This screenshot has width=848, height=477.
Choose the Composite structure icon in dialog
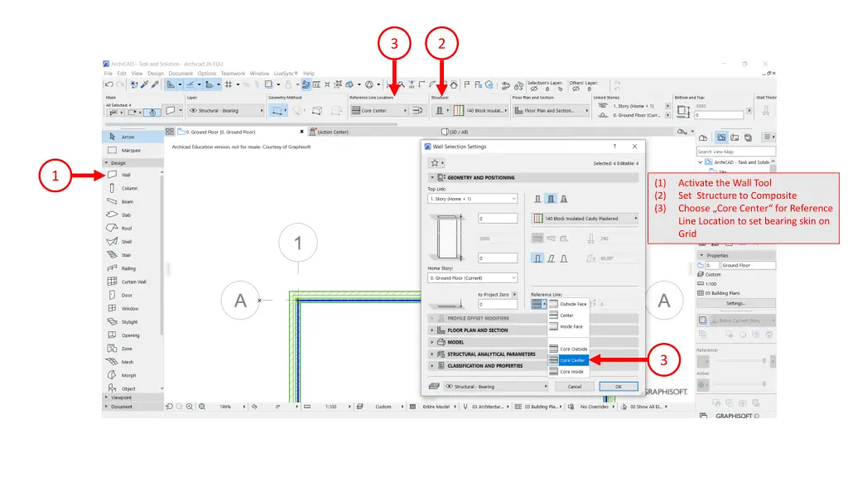pos(551,199)
